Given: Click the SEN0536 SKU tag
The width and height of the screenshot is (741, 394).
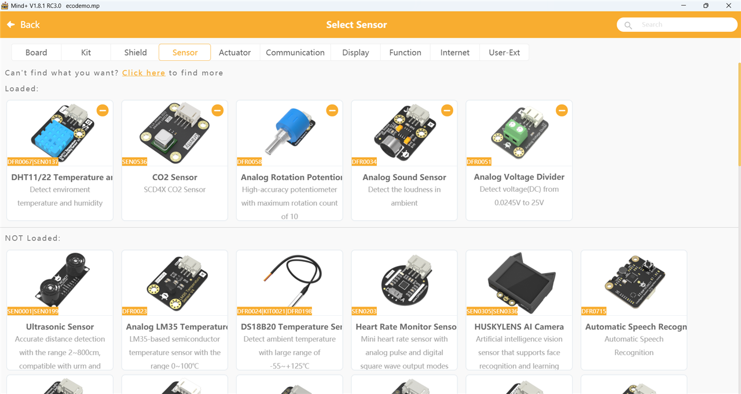Looking at the screenshot, I should pyautogui.click(x=135, y=162).
